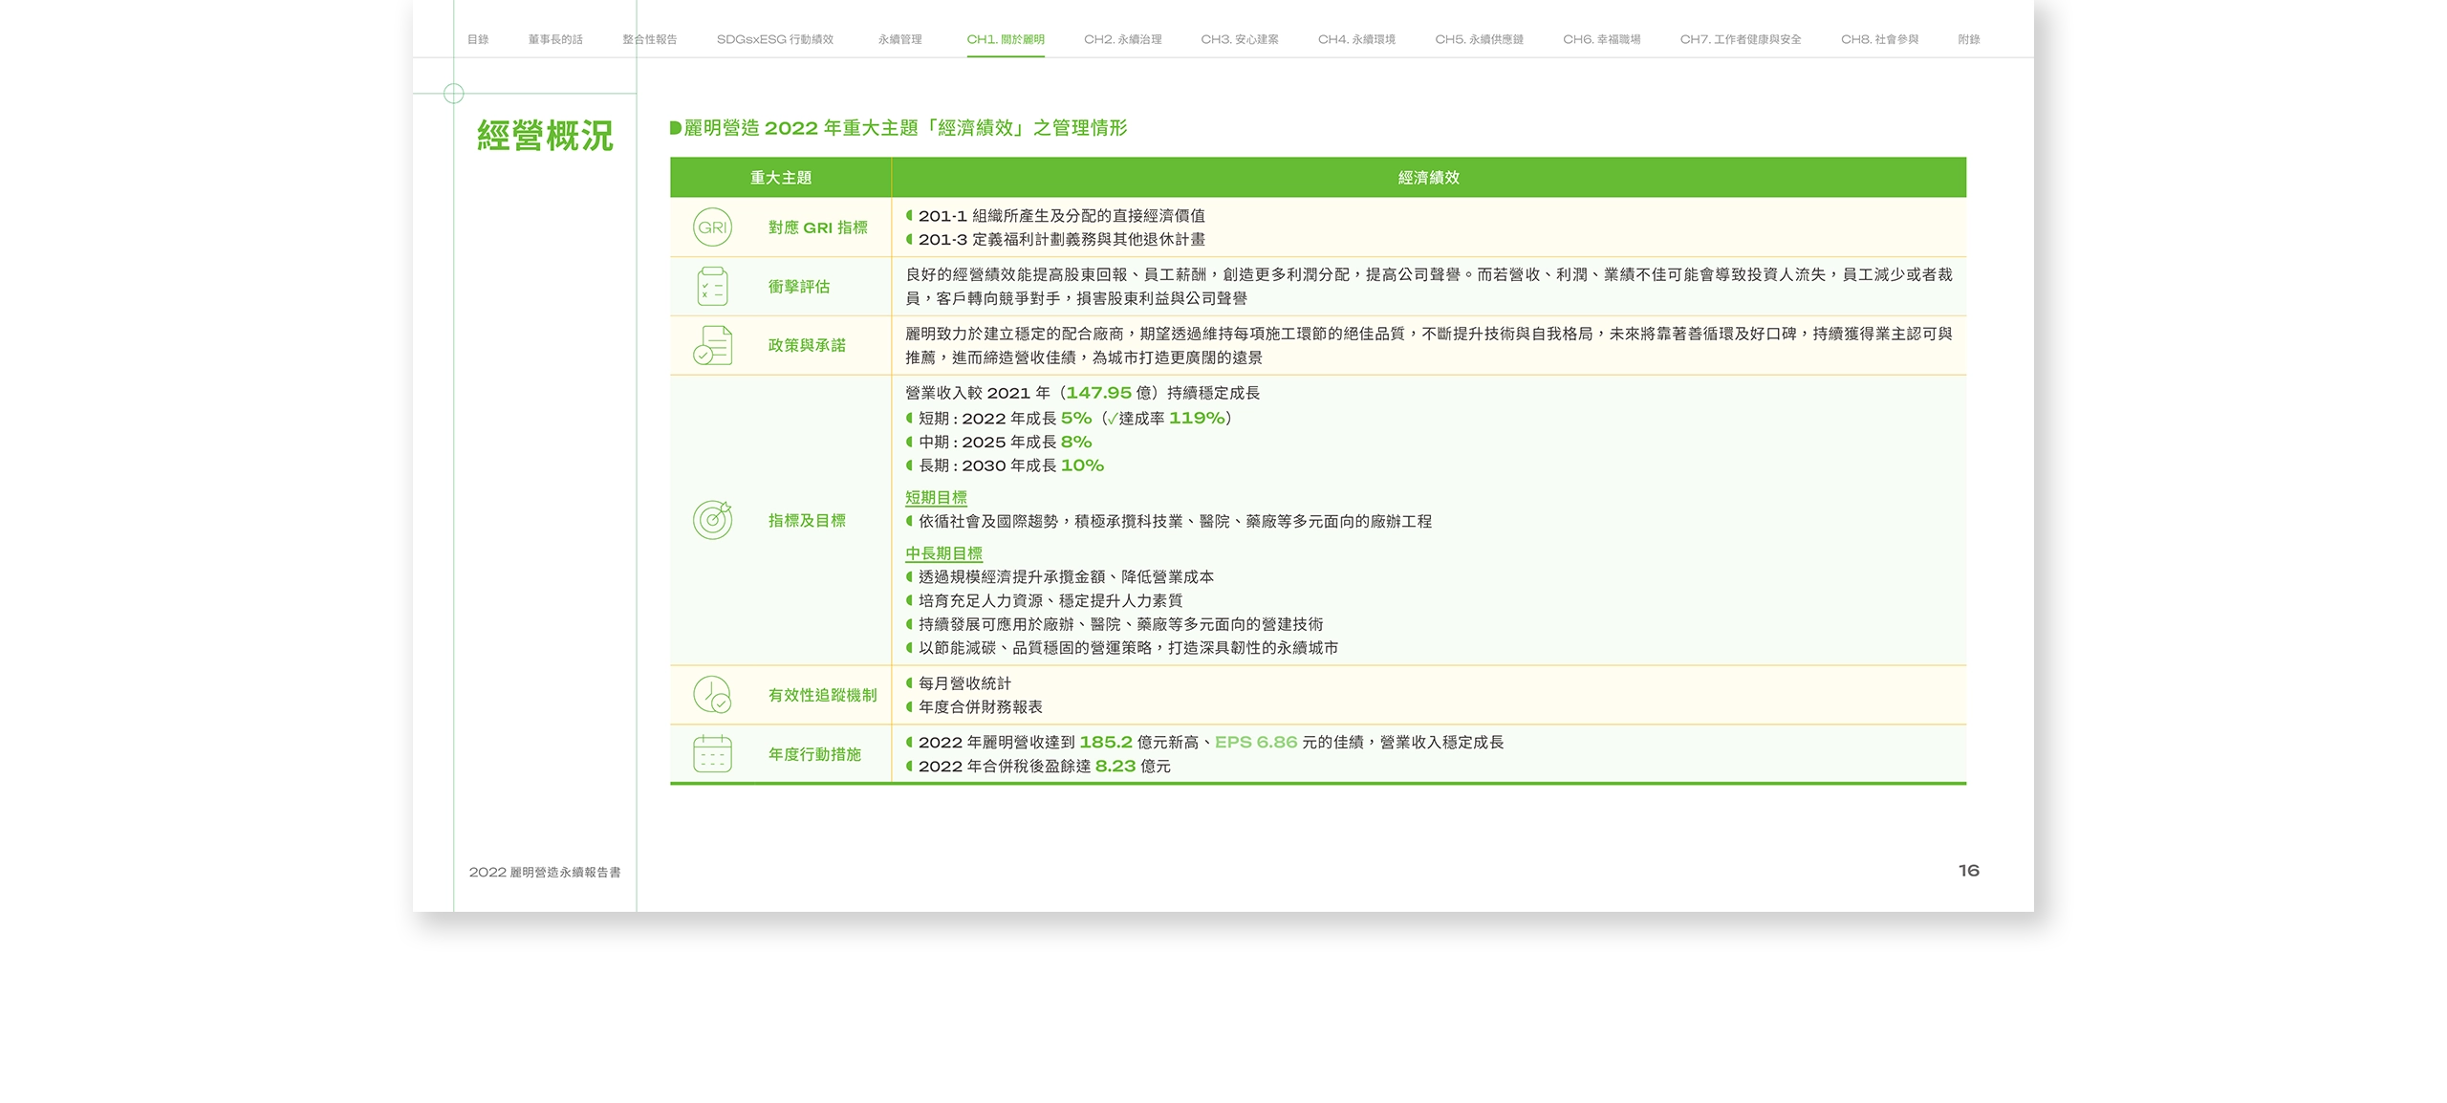Click the GRI indicator circle icon

712,227
